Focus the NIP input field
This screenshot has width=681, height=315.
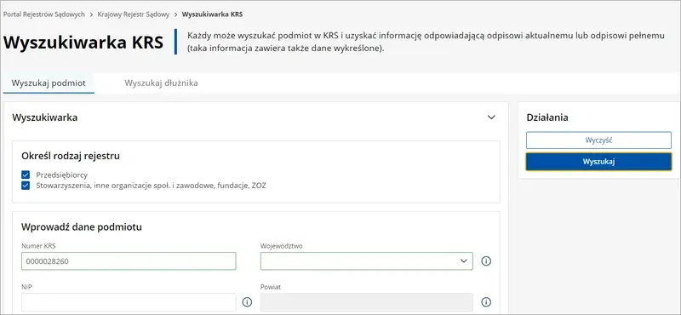click(x=129, y=302)
